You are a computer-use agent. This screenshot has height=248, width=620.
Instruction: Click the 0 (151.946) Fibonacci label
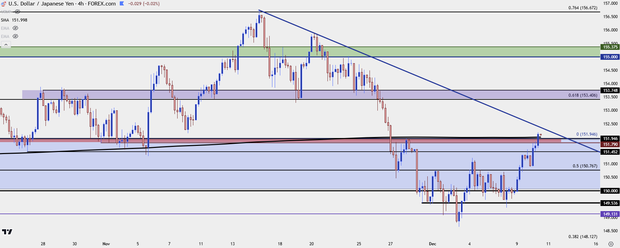587,134
